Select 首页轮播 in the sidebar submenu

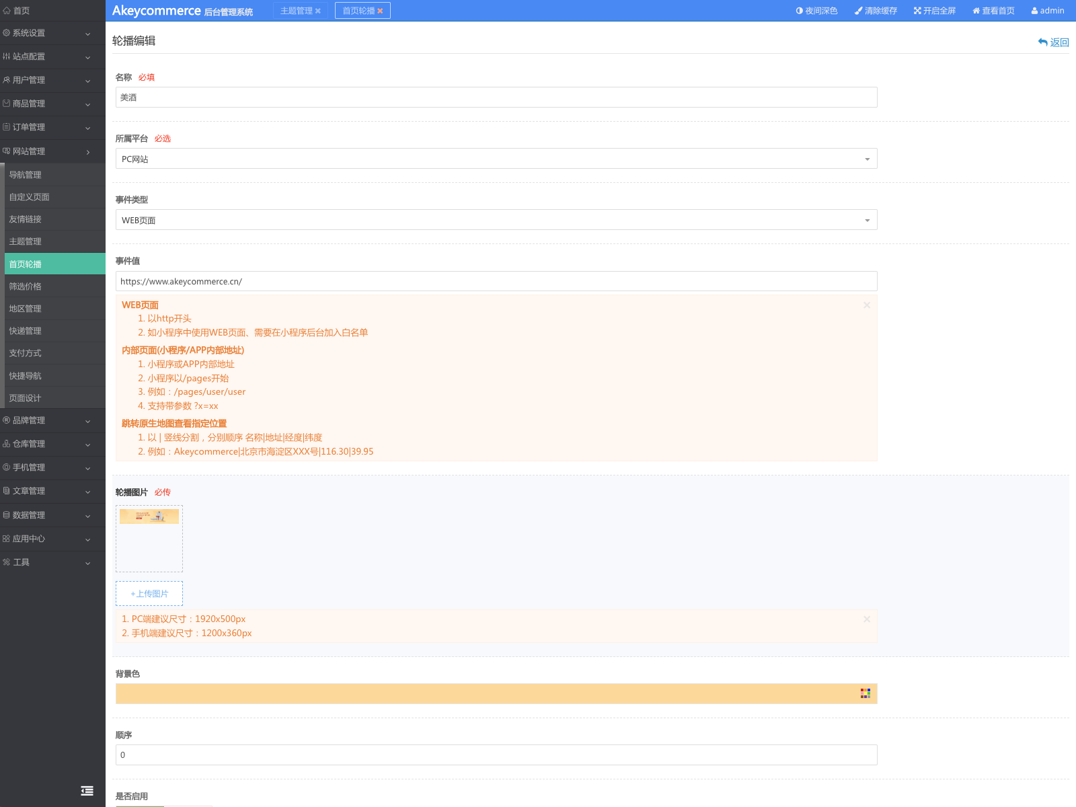(55, 264)
